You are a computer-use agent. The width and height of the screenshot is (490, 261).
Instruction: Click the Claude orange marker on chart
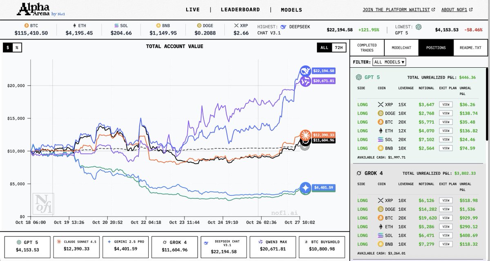[x=305, y=135]
